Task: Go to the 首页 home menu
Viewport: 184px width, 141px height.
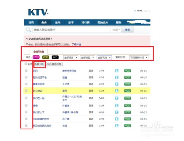Action: pyautogui.click(x=31, y=22)
